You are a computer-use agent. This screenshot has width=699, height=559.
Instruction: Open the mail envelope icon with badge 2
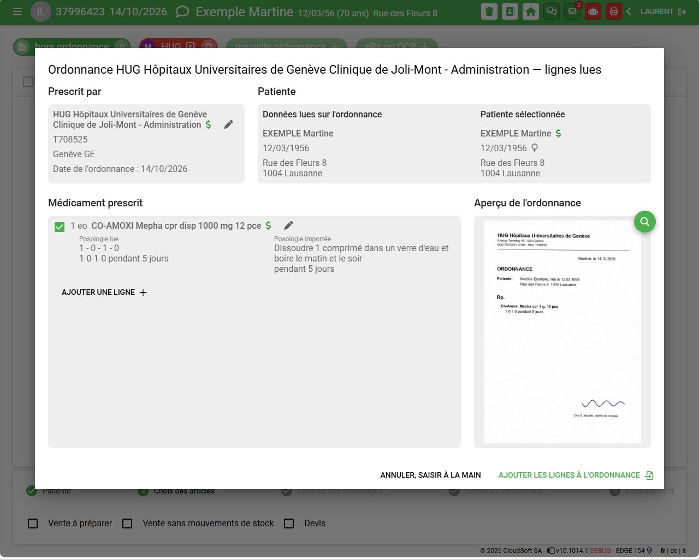coord(572,11)
